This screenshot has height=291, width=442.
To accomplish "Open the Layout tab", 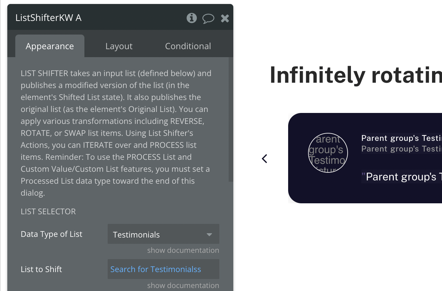I will tap(119, 46).
